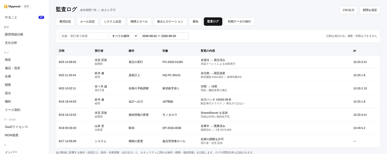Click the 1Approval logo icon
The height and width of the screenshot is (154, 387).
6,6
